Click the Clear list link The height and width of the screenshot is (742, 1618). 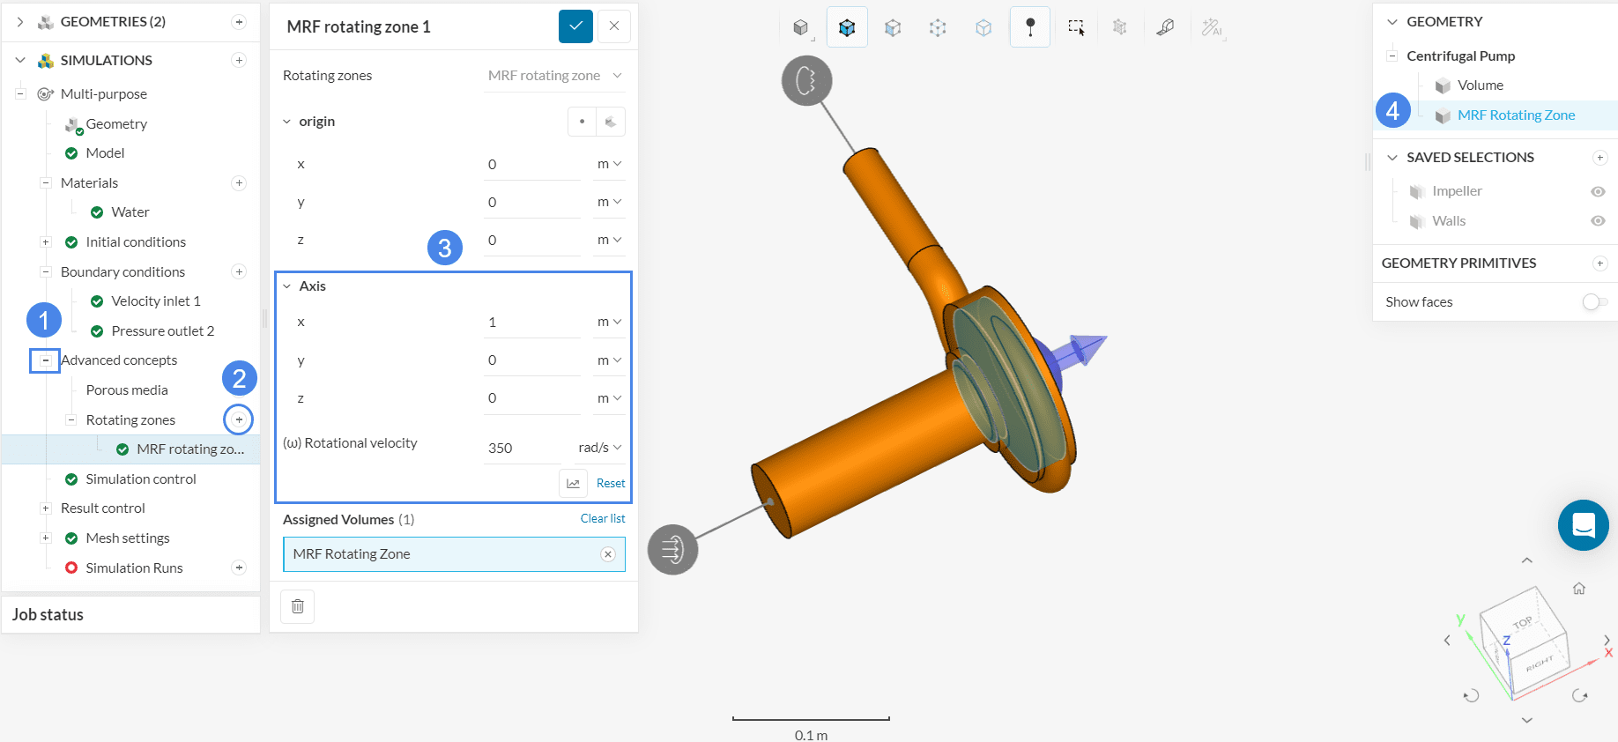(x=603, y=519)
